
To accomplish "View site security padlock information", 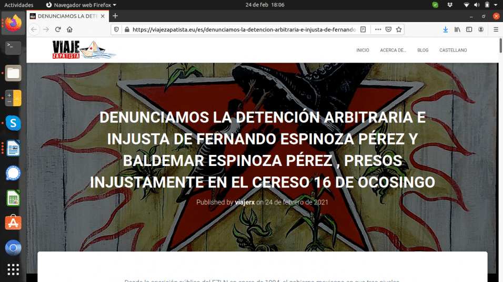I will click(127, 29).
